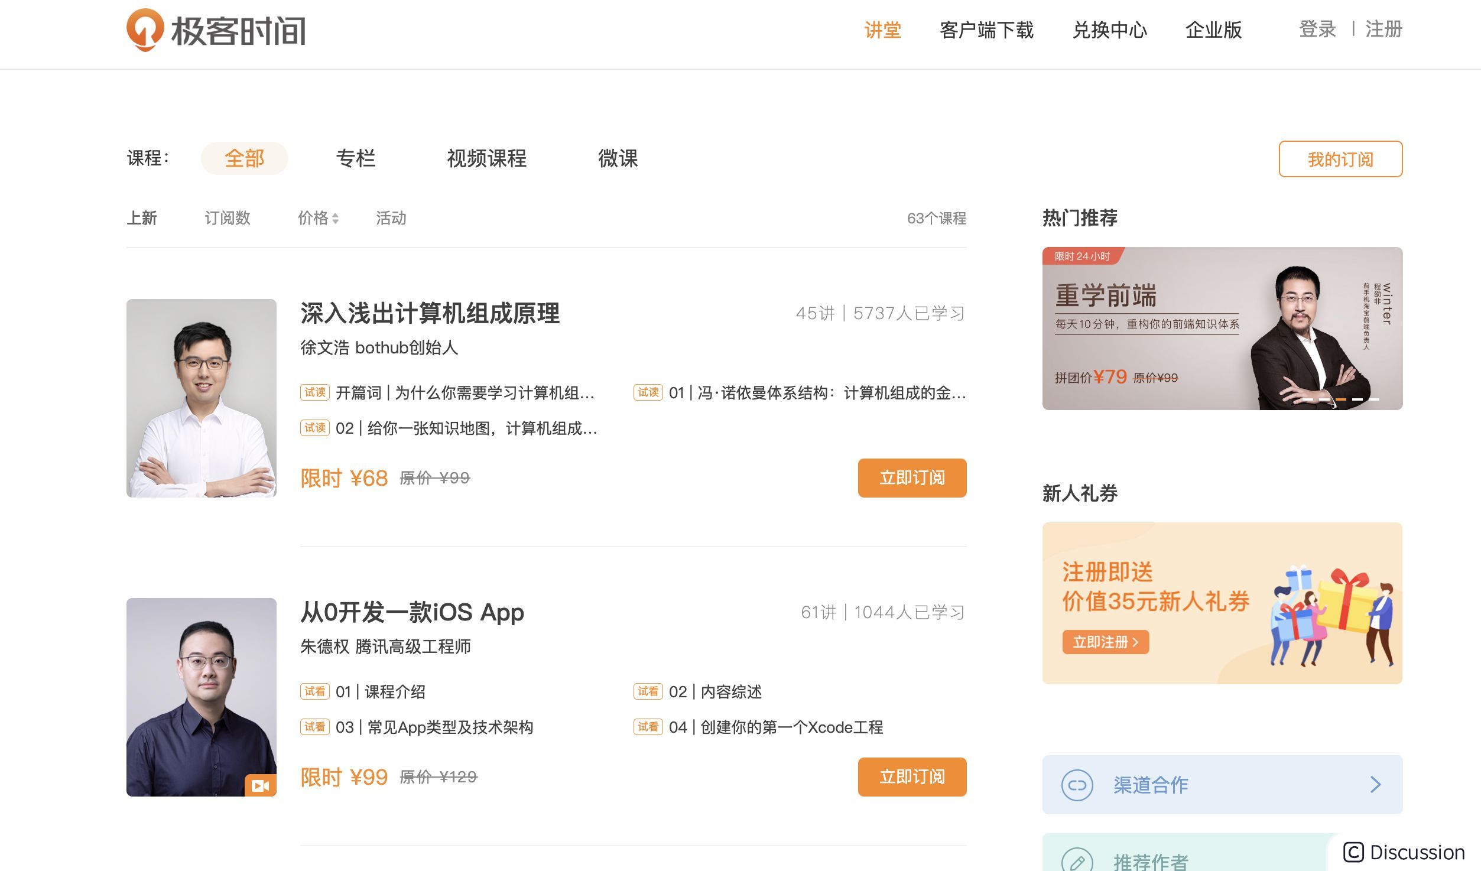
Task: Click 立即订阅 for 计算机组成原理 course
Action: coord(912,478)
